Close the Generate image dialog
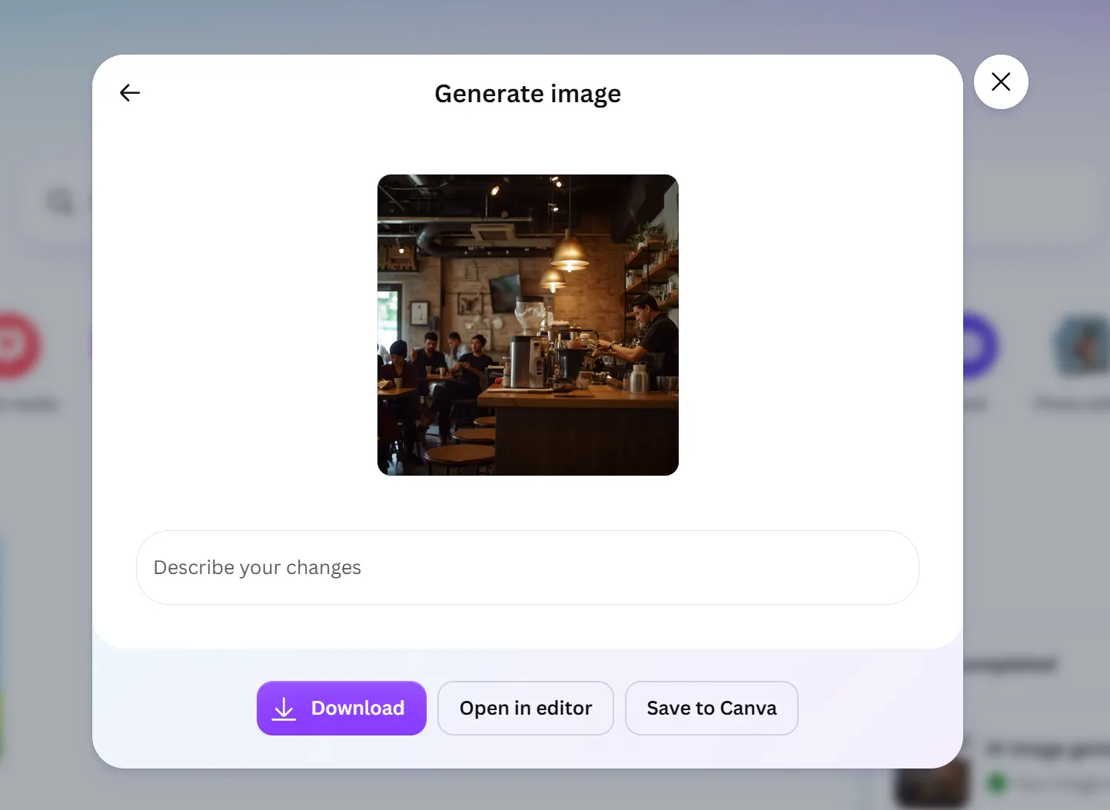Image resolution: width=1110 pixels, height=810 pixels. pos(1001,81)
